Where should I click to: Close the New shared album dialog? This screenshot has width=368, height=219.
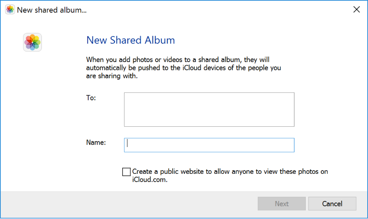tap(356, 10)
